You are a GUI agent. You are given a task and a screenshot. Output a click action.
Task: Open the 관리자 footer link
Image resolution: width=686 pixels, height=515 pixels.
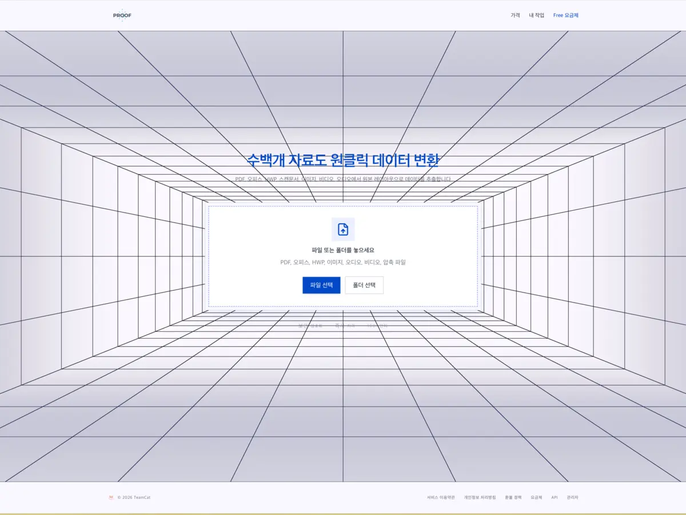tap(572, 497)
